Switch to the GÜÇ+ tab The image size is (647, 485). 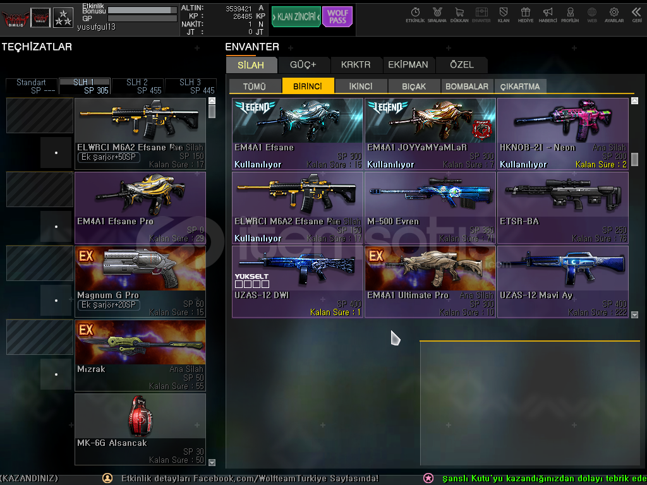tap(303, 65)
